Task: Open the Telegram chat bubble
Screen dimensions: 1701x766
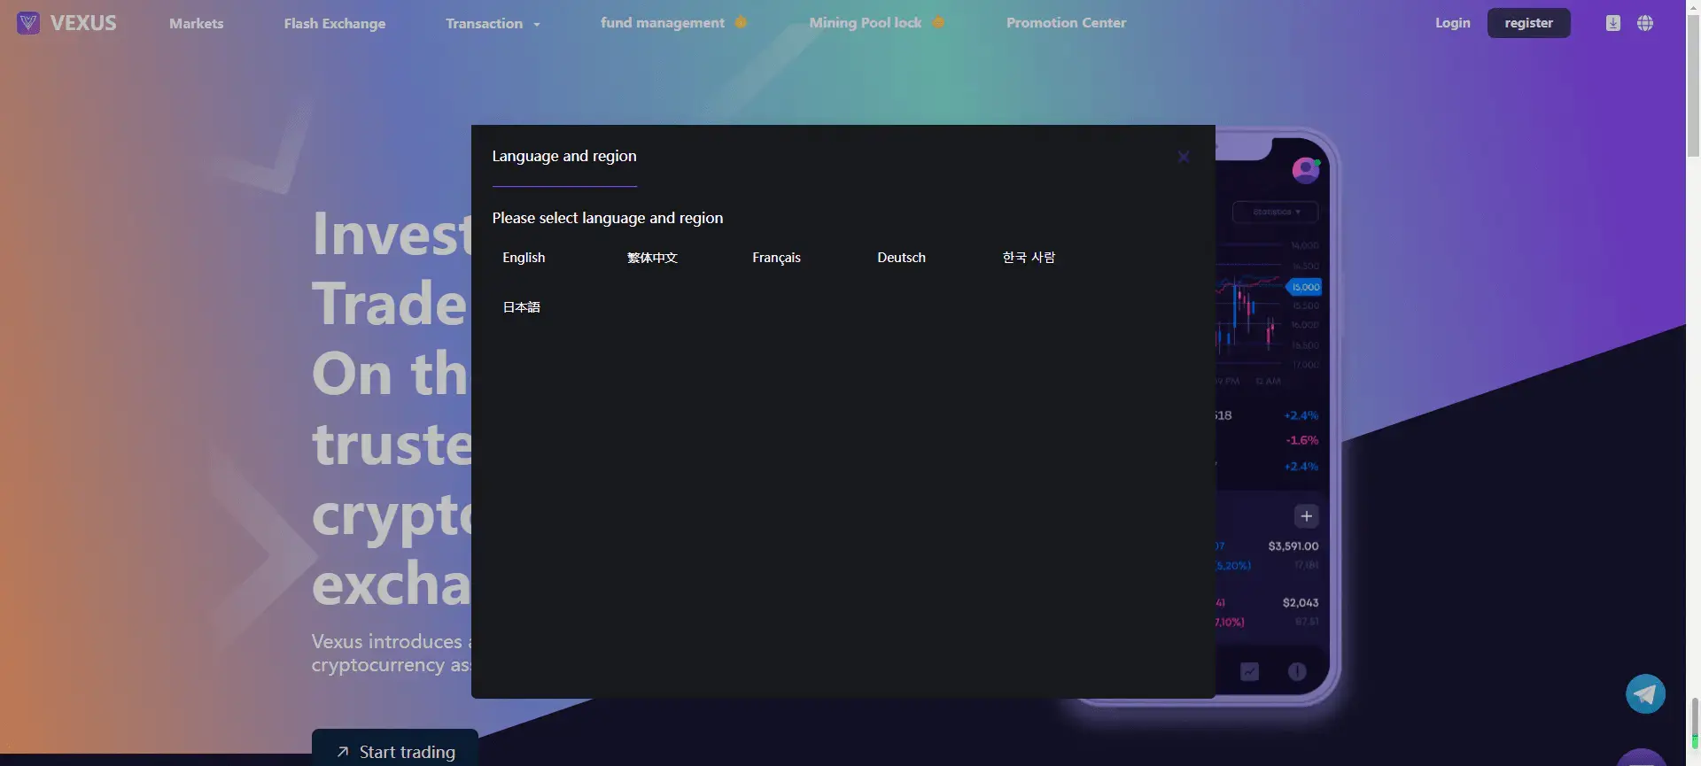Action: coord(1645,694)
